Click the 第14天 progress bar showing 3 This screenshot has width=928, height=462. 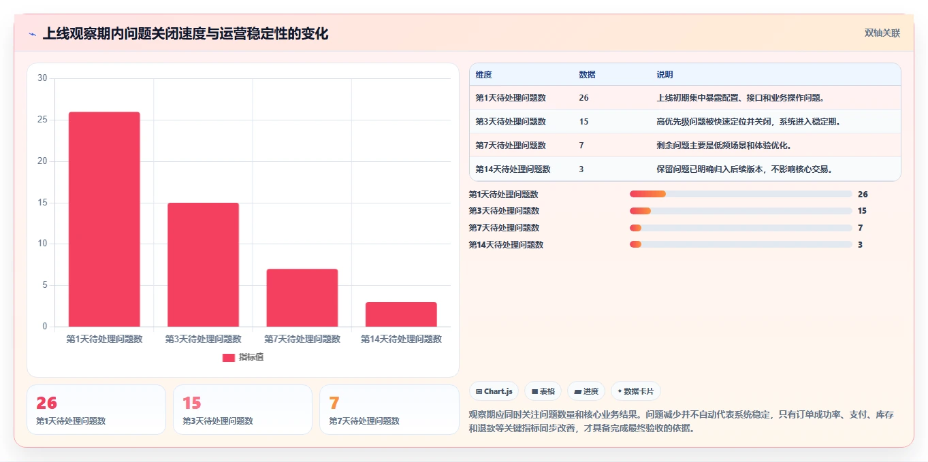[x=741, y=245]
